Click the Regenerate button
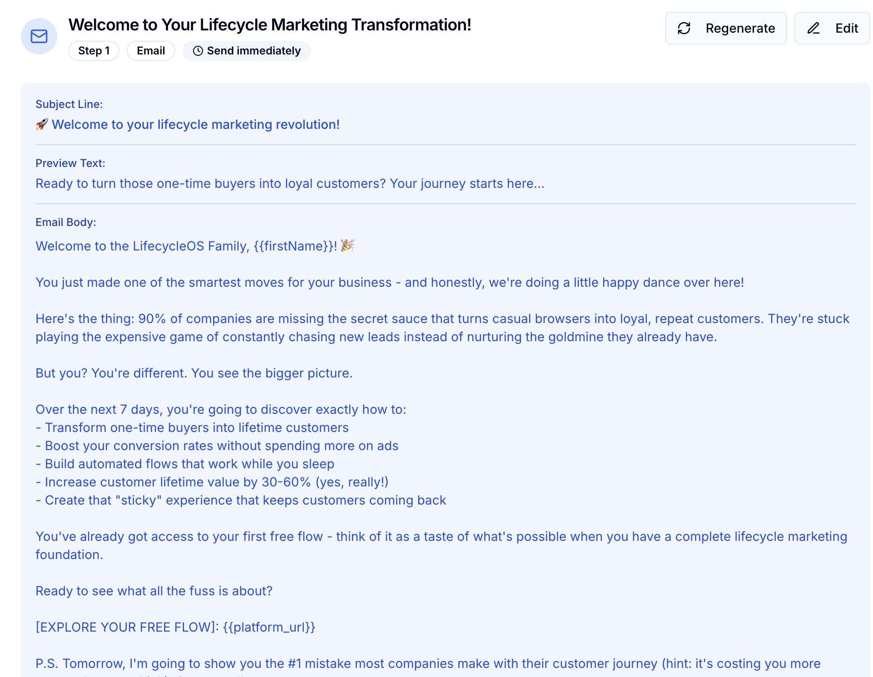 [x=725, y=28]
